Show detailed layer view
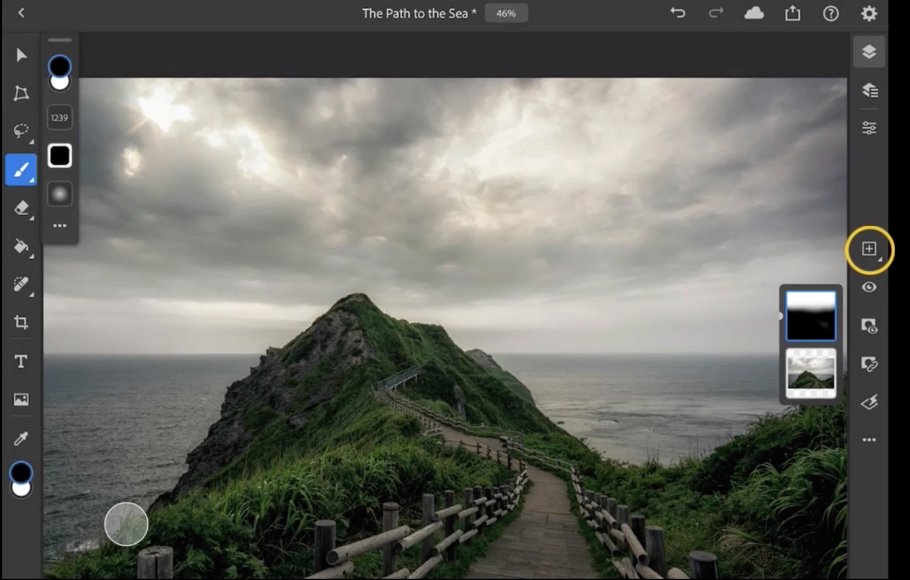Screen dimensions: 910x580 869,90
